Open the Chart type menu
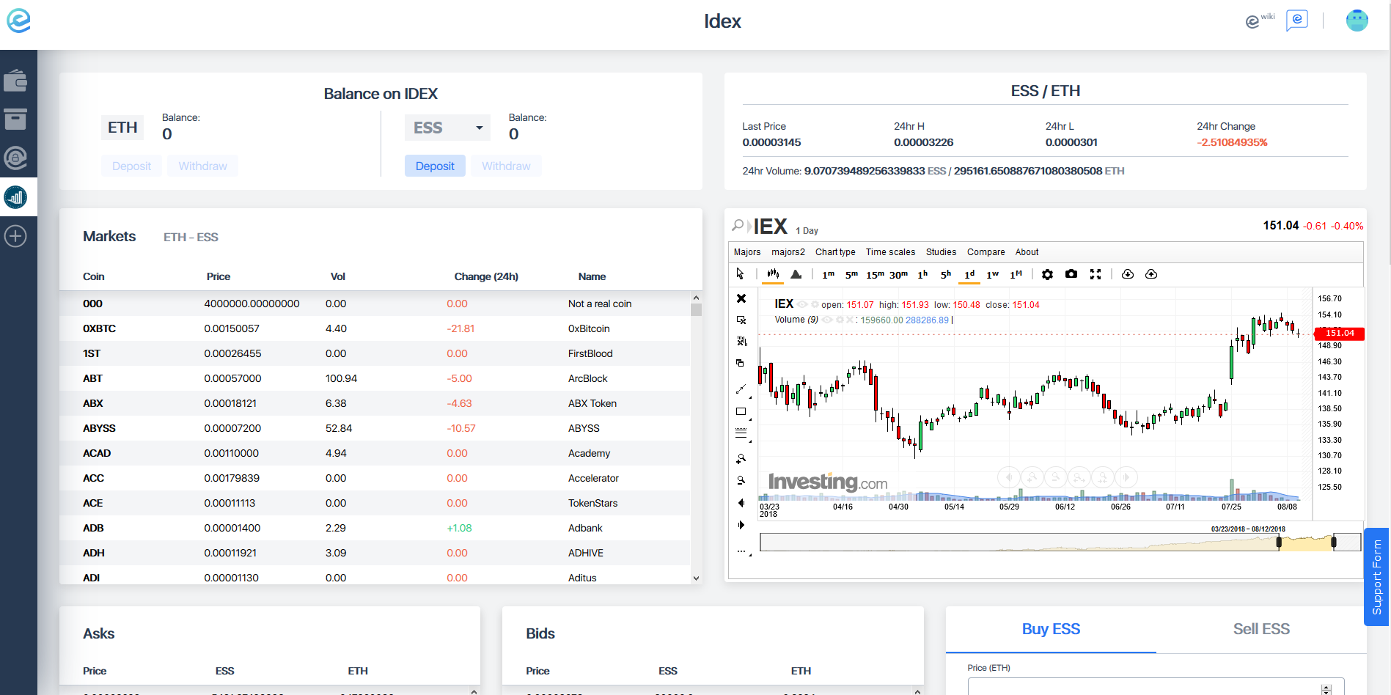The height and width of the screenshot is (695, 1391). pyautogui.click(x=835, y=252)
